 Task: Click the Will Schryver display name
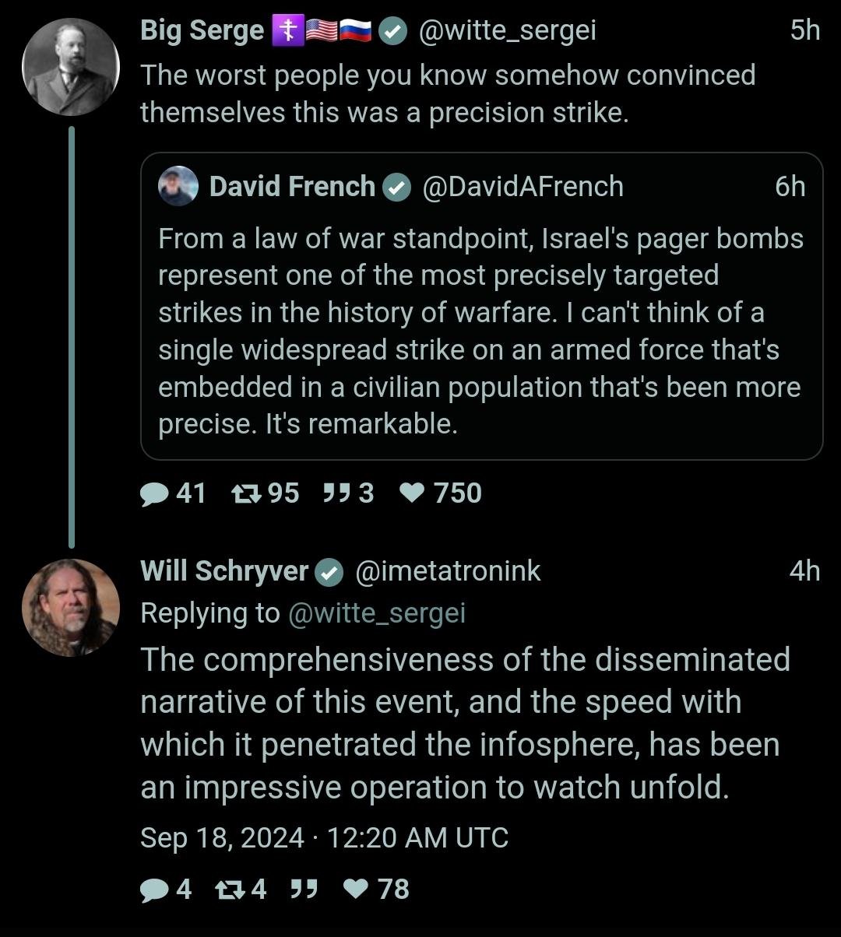224,571
